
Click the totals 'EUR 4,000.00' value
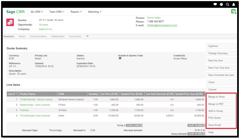pos(135,125)
